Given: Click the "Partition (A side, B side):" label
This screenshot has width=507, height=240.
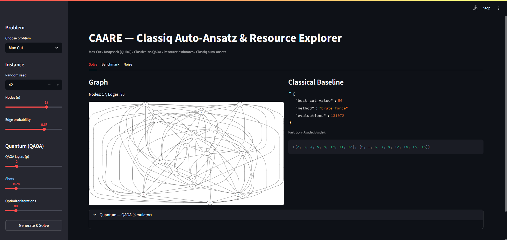Looking at the screenshot, I should tap(307, 132).
